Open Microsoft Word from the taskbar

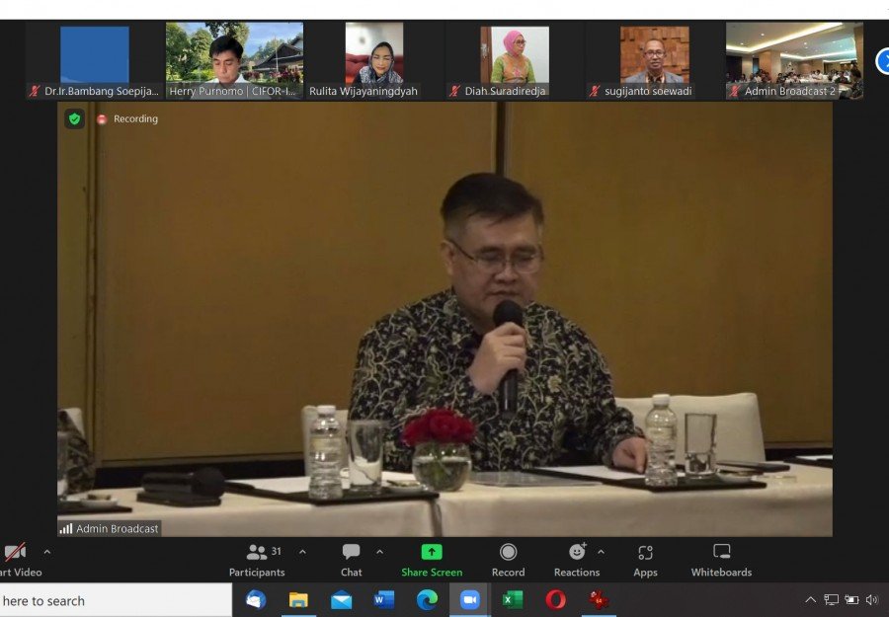384,600
